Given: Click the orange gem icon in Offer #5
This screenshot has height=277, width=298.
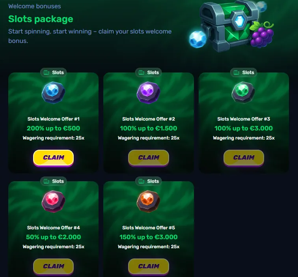Looking at the screenshot, I should click(149, 201).
